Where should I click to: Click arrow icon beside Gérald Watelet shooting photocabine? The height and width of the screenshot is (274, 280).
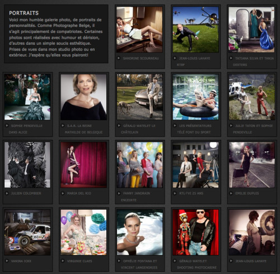pyautogui.click(x=175, y=261)
